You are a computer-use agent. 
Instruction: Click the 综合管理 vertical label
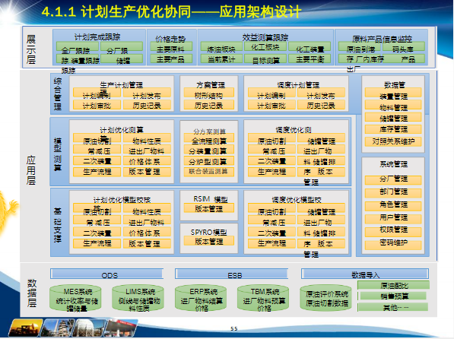click(58, 94)
